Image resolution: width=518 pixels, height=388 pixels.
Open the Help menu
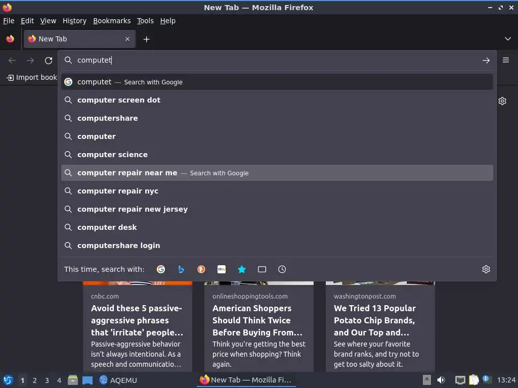(168, 21)
